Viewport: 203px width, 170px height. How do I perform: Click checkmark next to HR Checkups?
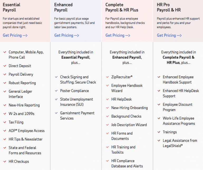coord(5,162)
